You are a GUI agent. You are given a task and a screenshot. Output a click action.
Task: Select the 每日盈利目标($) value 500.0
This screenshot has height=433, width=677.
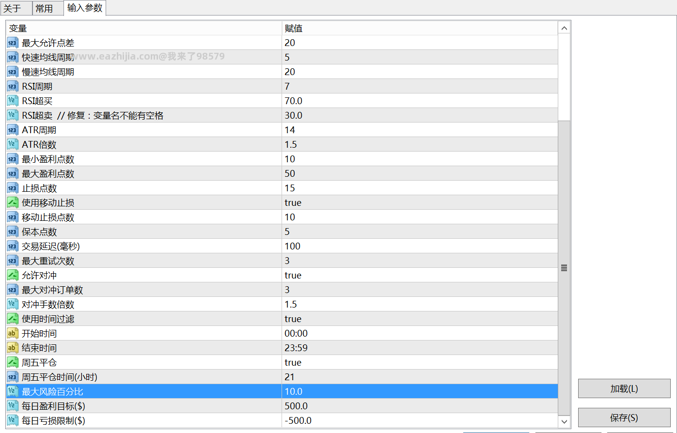420,406
